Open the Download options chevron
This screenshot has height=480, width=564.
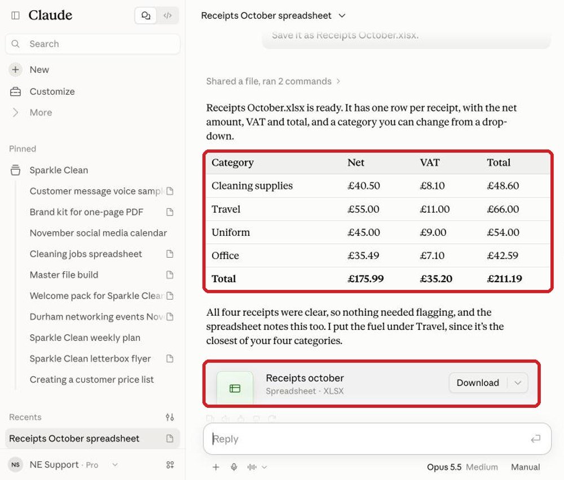518,382
